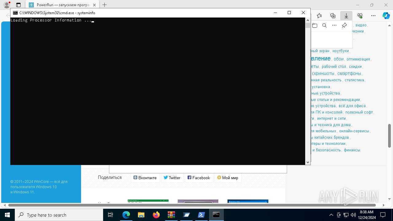Pin the Downloads panel
Viewport: 393px width, 221px height.
(x=344, y=25)
